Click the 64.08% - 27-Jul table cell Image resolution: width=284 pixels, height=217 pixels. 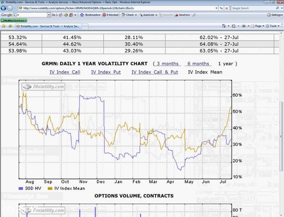pos(219,44)
